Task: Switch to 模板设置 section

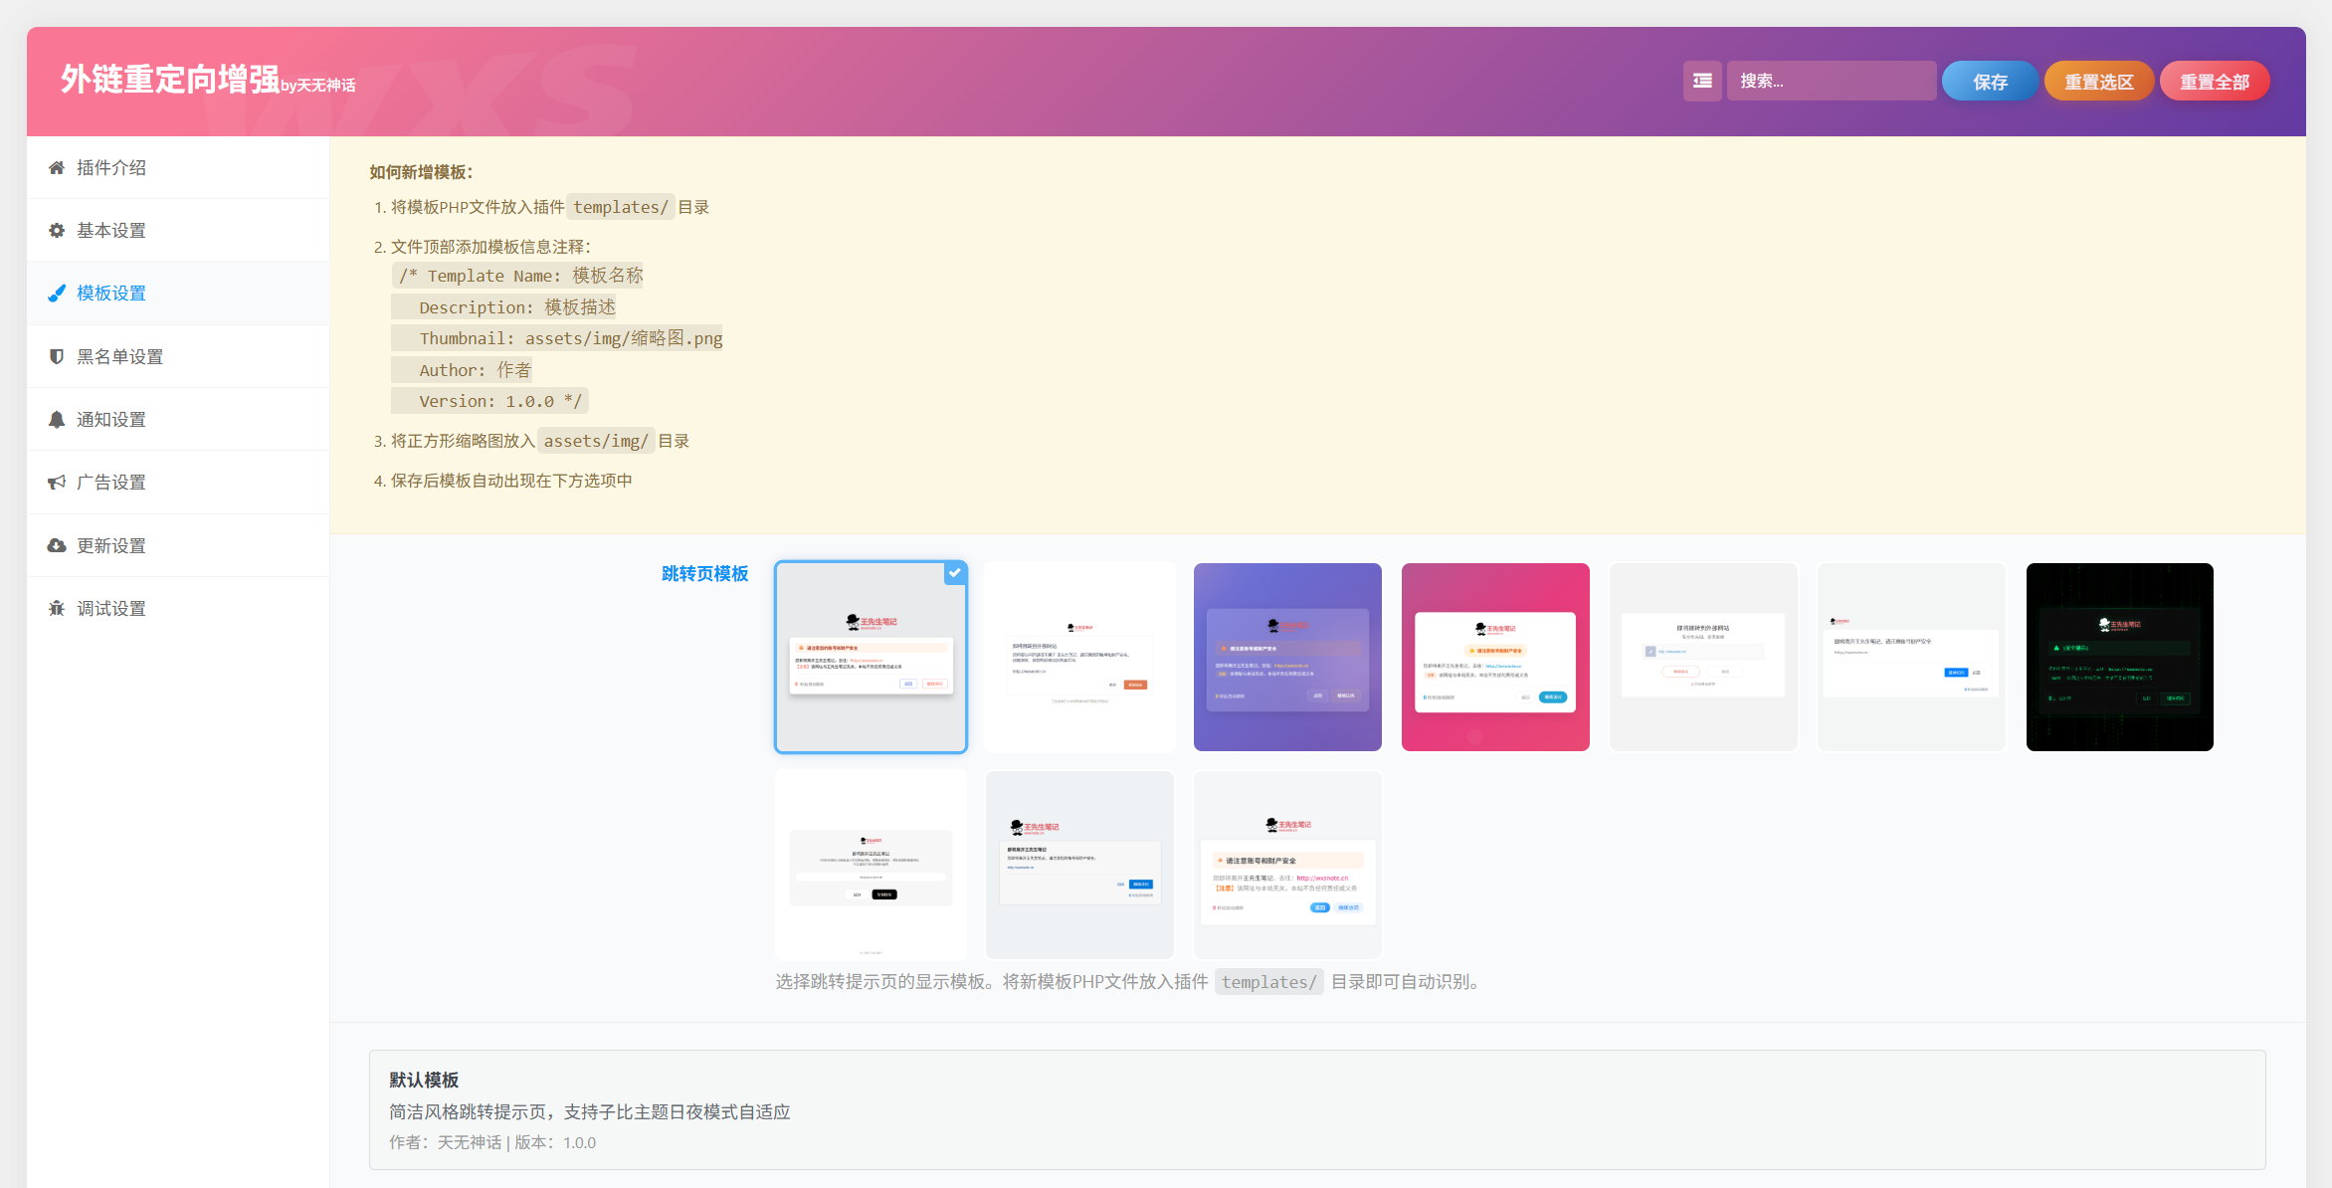Action: point(178,294)
